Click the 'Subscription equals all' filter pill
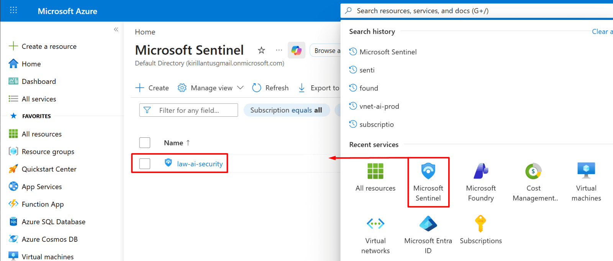The height and width of the screenshot is (261, 613). click(286, 110)
